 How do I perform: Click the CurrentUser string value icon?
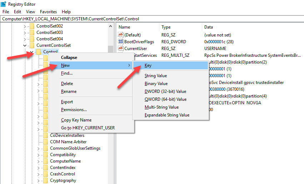pyautogui.click(x=121, y=49)
